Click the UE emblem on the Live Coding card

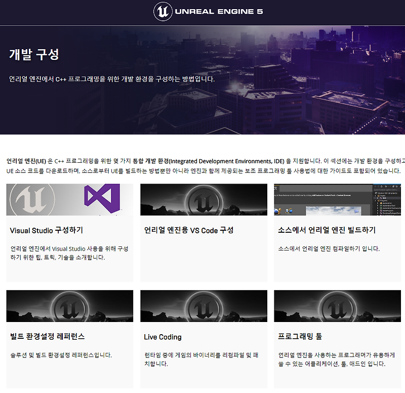pyautogui.click(x=204, y=306)
